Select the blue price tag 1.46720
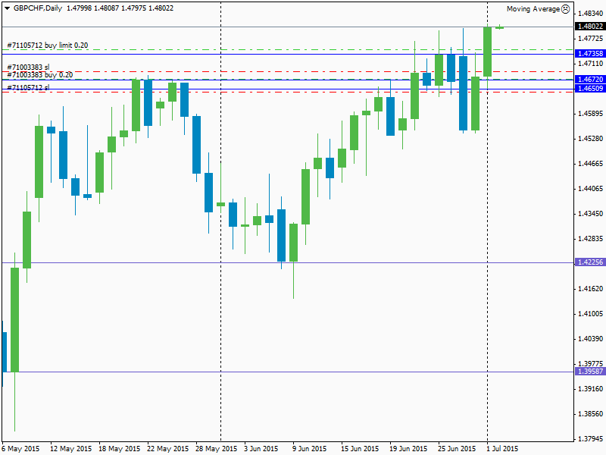This screenshot has height=455, width=606. pyautogui.click(x=590, y=79)
